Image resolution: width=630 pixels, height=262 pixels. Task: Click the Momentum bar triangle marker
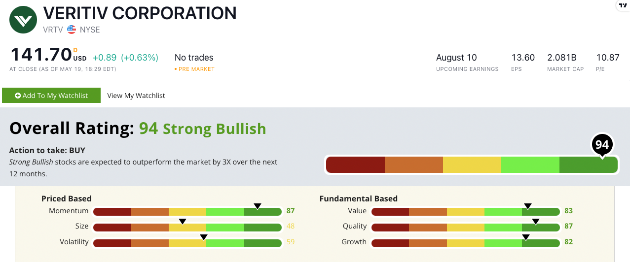point(257,206)
